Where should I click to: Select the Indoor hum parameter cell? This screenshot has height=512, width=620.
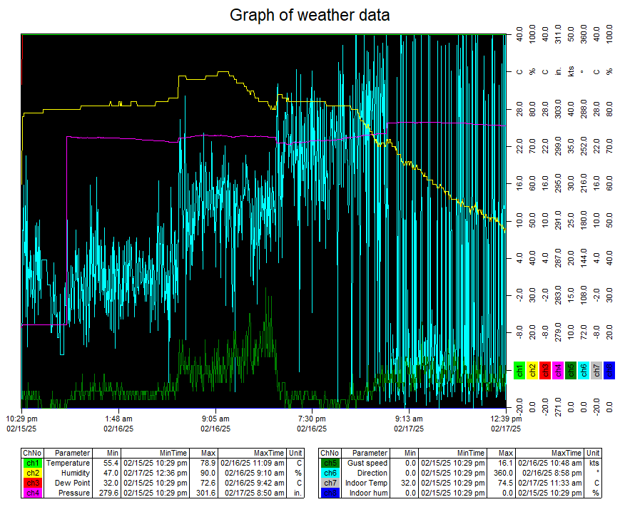coord(370,493)
